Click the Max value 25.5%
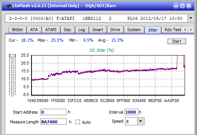 (x=57, y=40)
